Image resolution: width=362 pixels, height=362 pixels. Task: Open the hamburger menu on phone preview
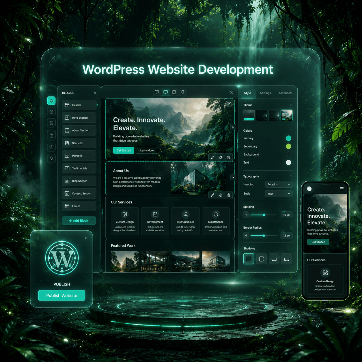[342, 189]
